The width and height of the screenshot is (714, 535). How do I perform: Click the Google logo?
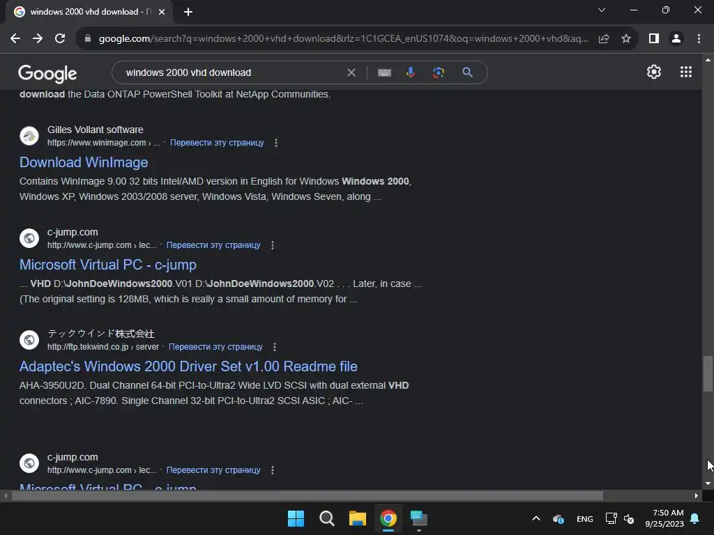[x=47, y=73]
